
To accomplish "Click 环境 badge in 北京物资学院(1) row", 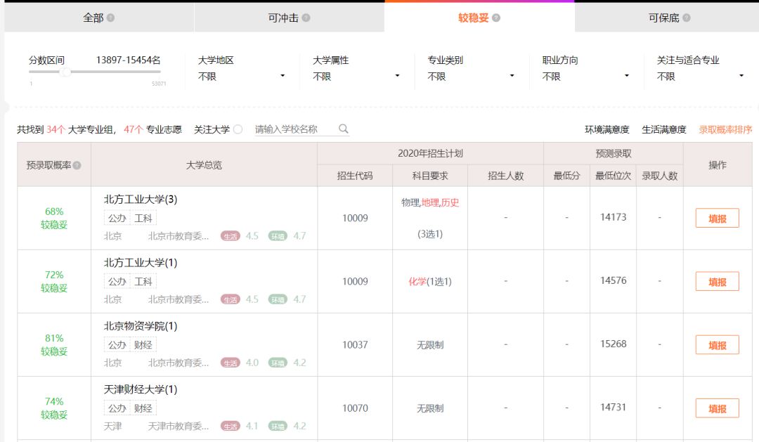I will (278, 363).
